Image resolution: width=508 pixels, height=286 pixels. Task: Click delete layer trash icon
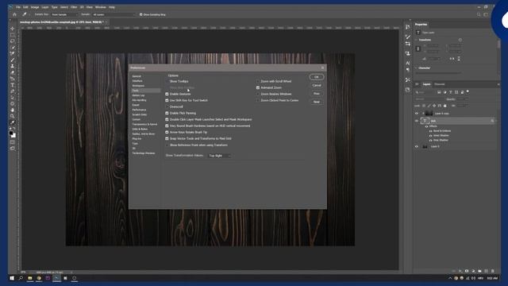coord(493,271)
